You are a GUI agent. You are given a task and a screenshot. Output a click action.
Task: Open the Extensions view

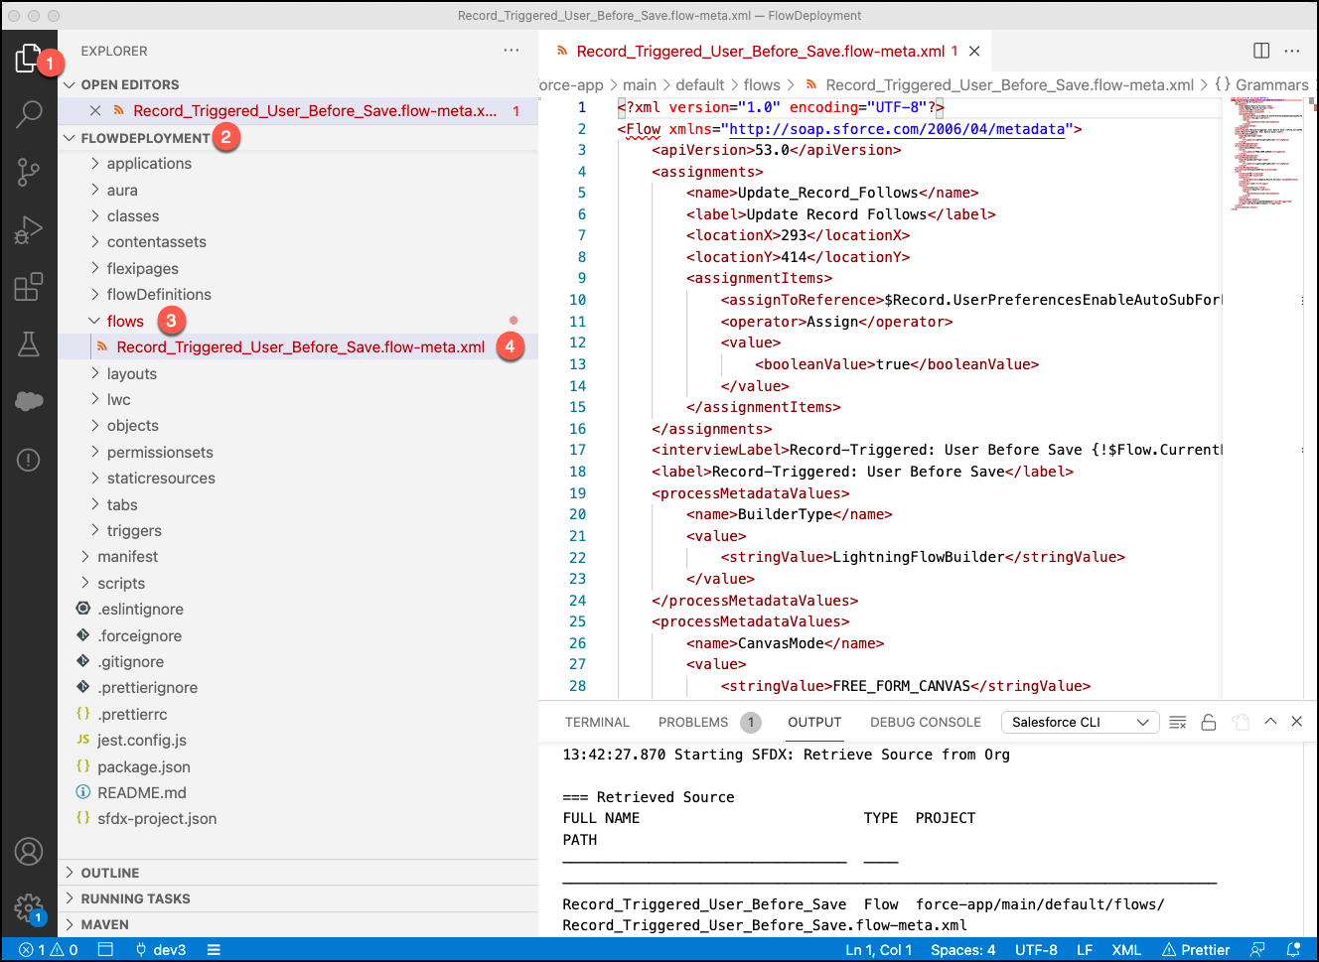click(29, 287)
